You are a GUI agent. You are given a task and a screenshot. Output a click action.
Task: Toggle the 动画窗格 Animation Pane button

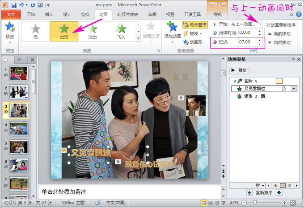point(195,25)
